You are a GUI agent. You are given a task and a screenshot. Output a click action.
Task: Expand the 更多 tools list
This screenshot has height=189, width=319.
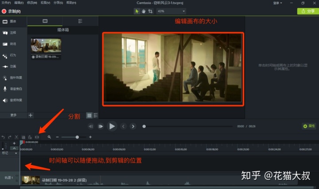(x=13, y=115)
